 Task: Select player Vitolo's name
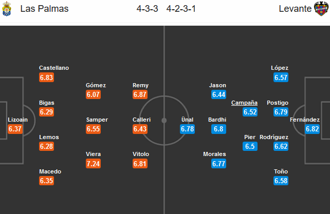(141, 154)
